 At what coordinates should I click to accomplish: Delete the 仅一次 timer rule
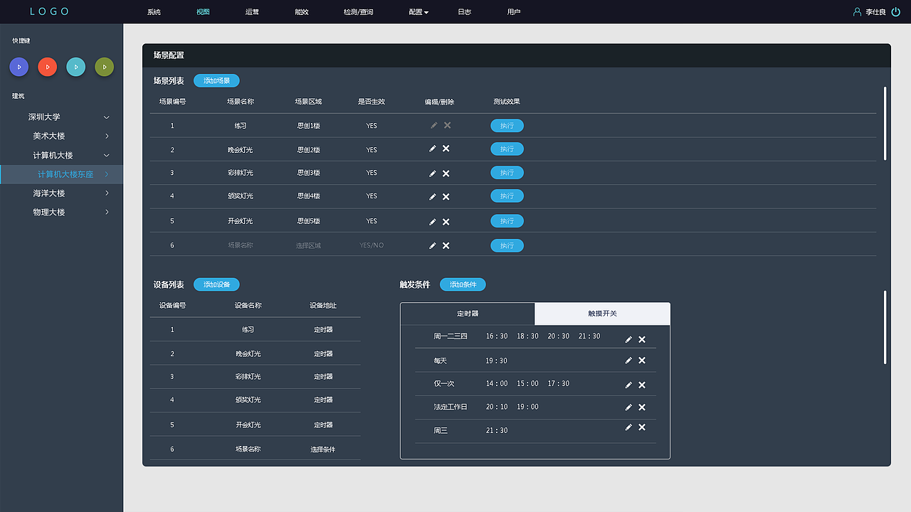click(x=641, y=384)
